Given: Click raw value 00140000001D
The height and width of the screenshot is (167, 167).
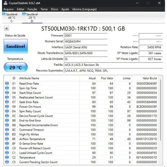Looking at the screenshot, I should click(147, 157).
